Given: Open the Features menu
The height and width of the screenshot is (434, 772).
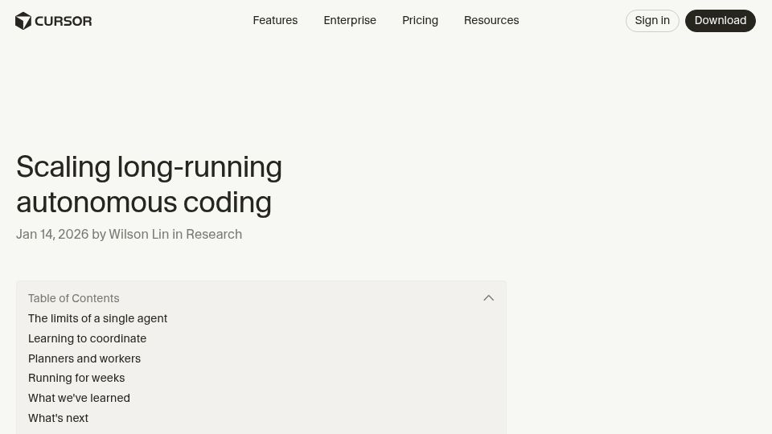Looking at the screenshot, I should click(275, 20).
